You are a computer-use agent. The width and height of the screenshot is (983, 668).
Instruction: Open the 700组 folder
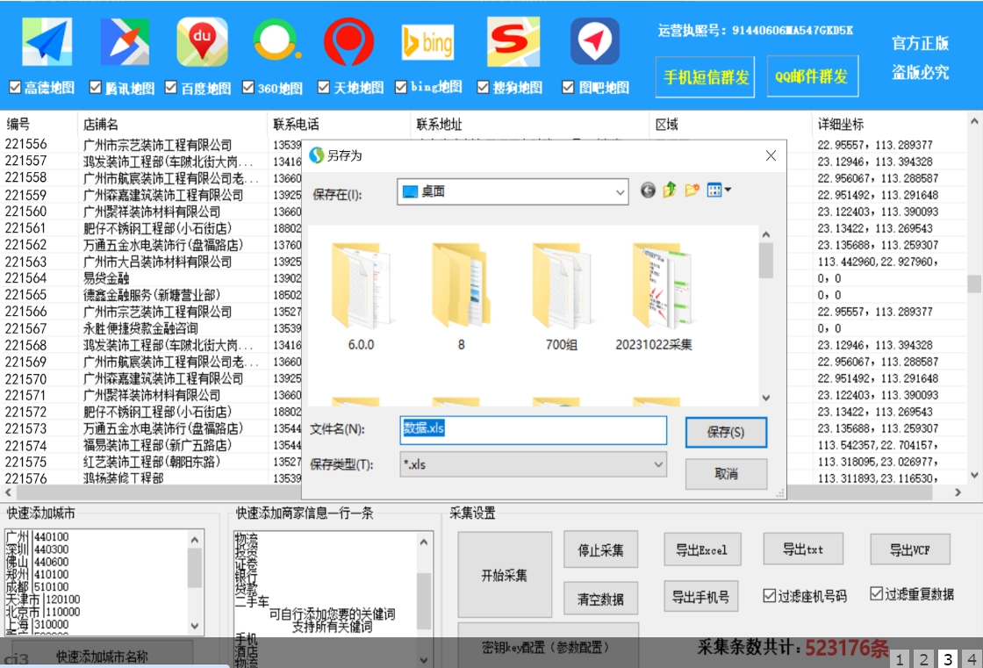[561, 297]
